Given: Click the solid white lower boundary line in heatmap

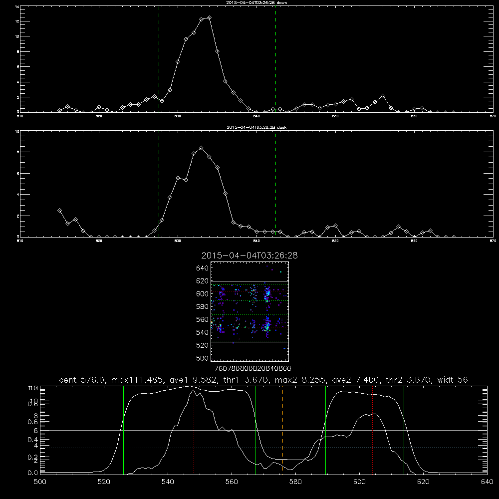Looking at the screenshot, I should (249, 342).
